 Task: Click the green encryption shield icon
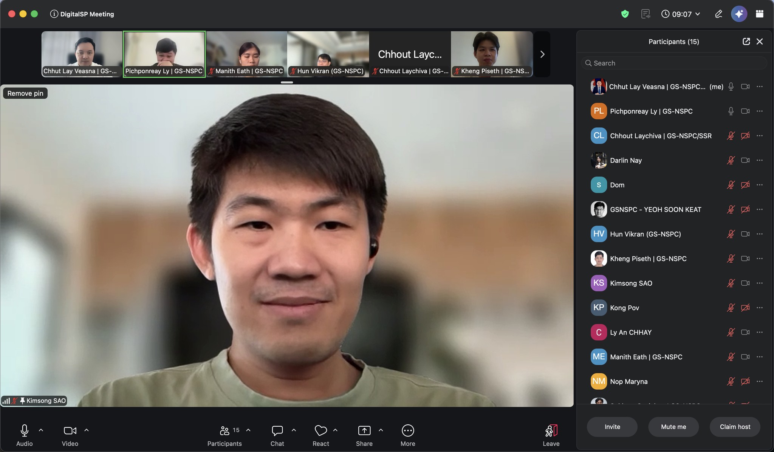tap(625, 14)
